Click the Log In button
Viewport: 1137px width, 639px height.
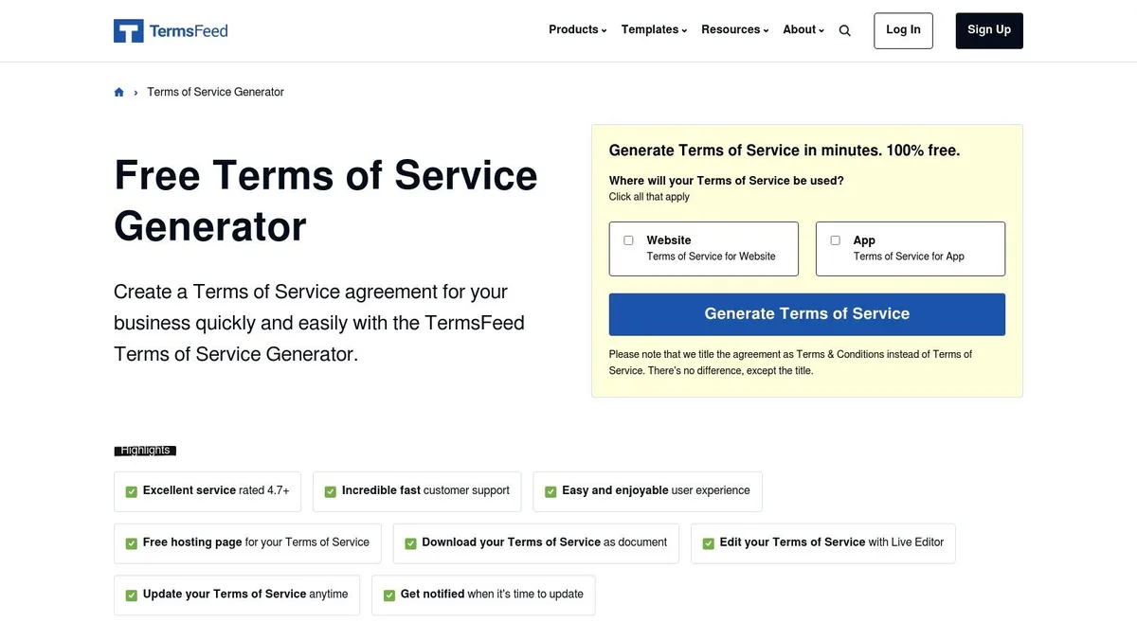(903, 30)
